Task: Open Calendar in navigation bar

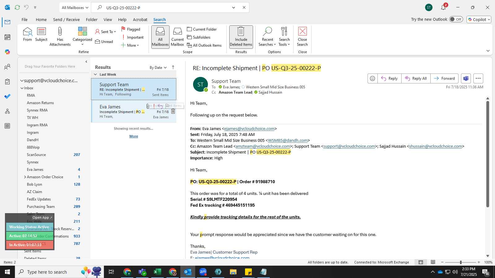Action: tap(7, 37)
